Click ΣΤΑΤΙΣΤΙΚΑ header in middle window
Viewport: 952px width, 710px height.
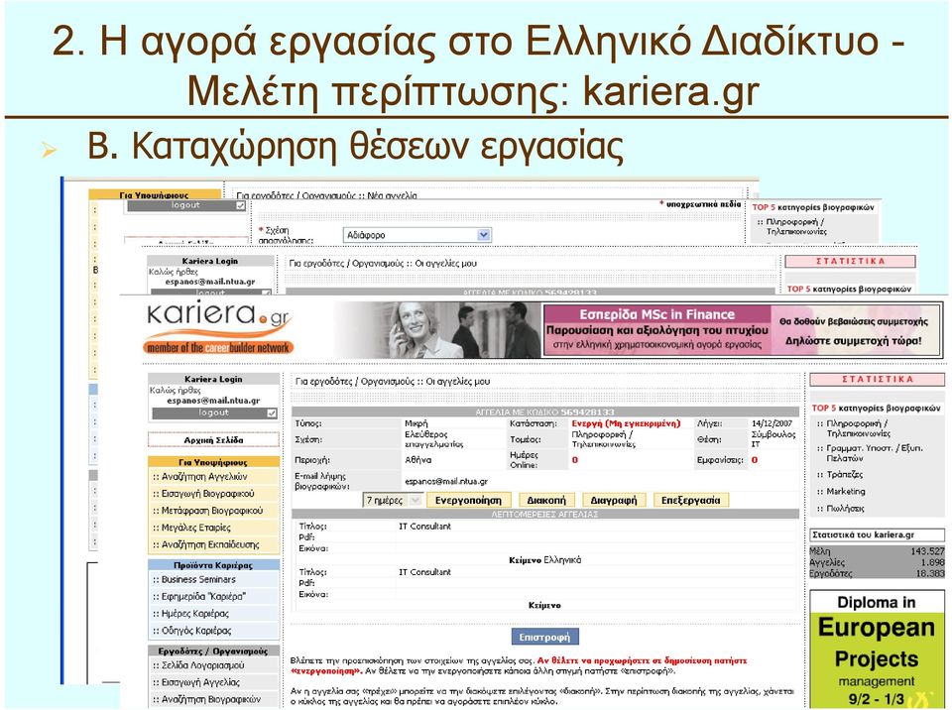pos(850,261)
